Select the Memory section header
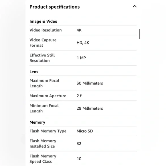The height and width of the screenshot is (166, 166). tap(37, 122)
